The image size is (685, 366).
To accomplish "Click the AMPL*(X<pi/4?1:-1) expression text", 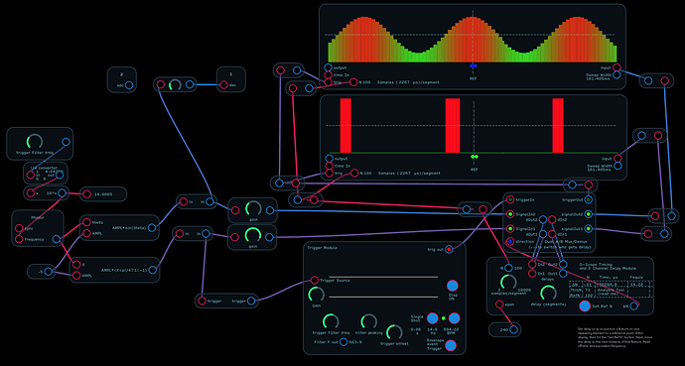I will tap(123, 270).
